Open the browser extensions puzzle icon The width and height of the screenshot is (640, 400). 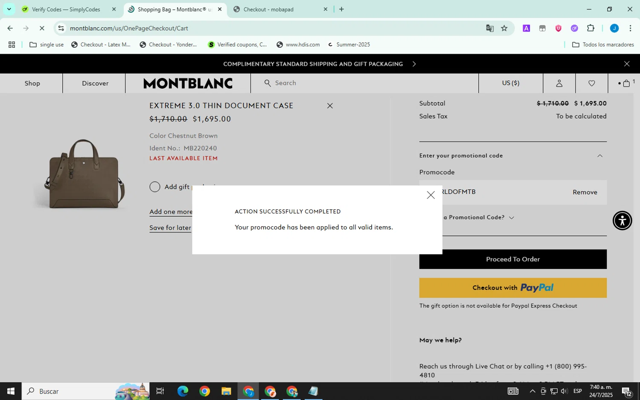591,28
